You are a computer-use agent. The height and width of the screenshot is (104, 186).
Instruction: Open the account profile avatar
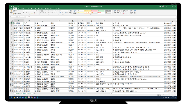pyautogui.click(x=163, y=6)
